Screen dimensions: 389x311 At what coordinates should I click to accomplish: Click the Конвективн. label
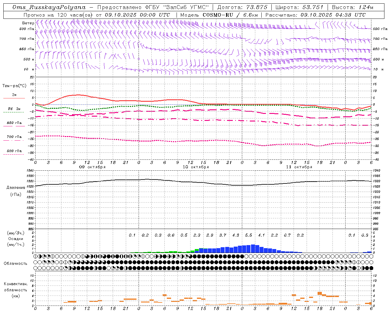15,284
